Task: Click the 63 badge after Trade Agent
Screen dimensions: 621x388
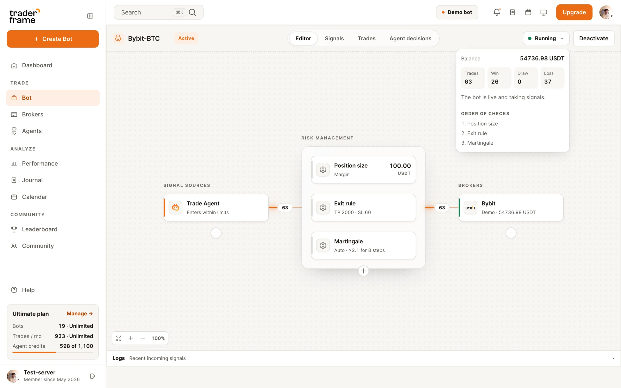Action: click(285, 207)
